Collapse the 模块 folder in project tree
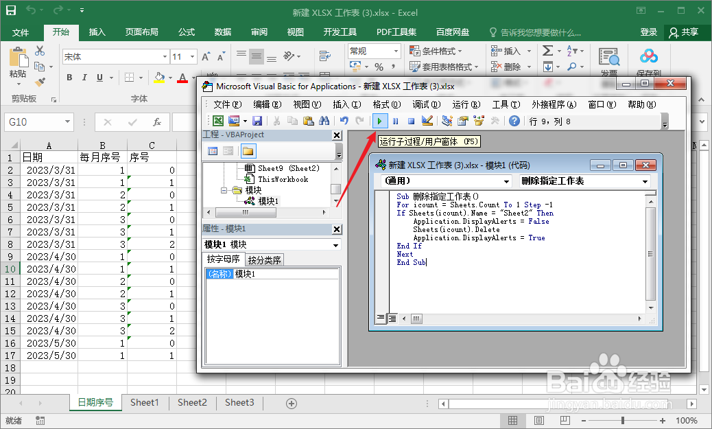Screen dimensions: 712x429 224,190
